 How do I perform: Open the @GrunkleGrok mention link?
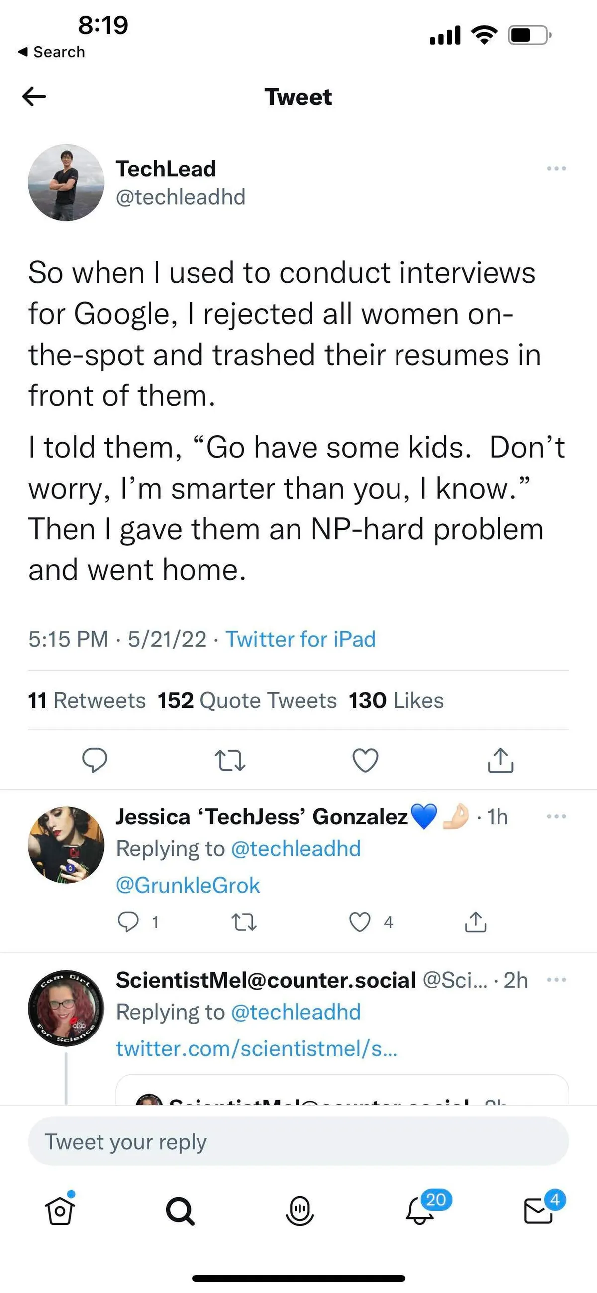188,885
